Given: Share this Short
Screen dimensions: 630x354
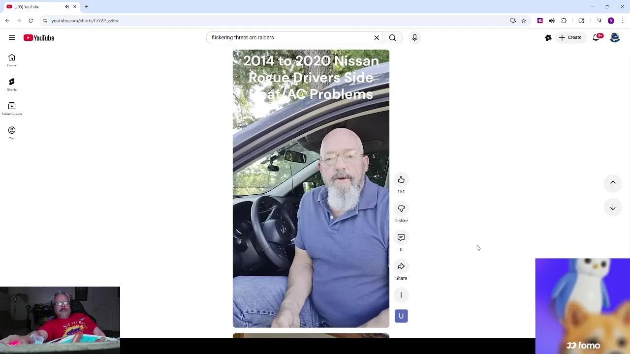Looking at the screenshot, I should [401, 266].
